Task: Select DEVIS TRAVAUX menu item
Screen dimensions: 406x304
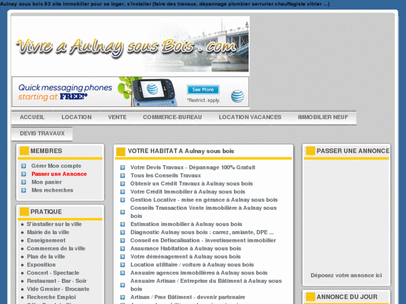Action: coord(42,133)
